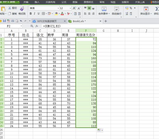Expand the Name Box dropdown arrow

click(21, 26)
